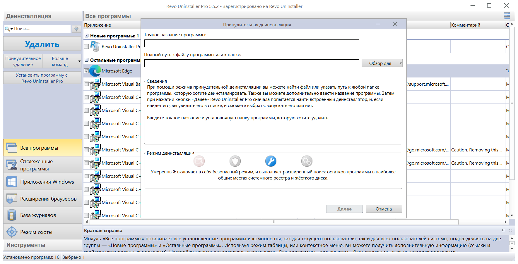This screenshot has width=518, height=264.
Task: Click Отмена in the dialog
Action: (x=384, y=209)
